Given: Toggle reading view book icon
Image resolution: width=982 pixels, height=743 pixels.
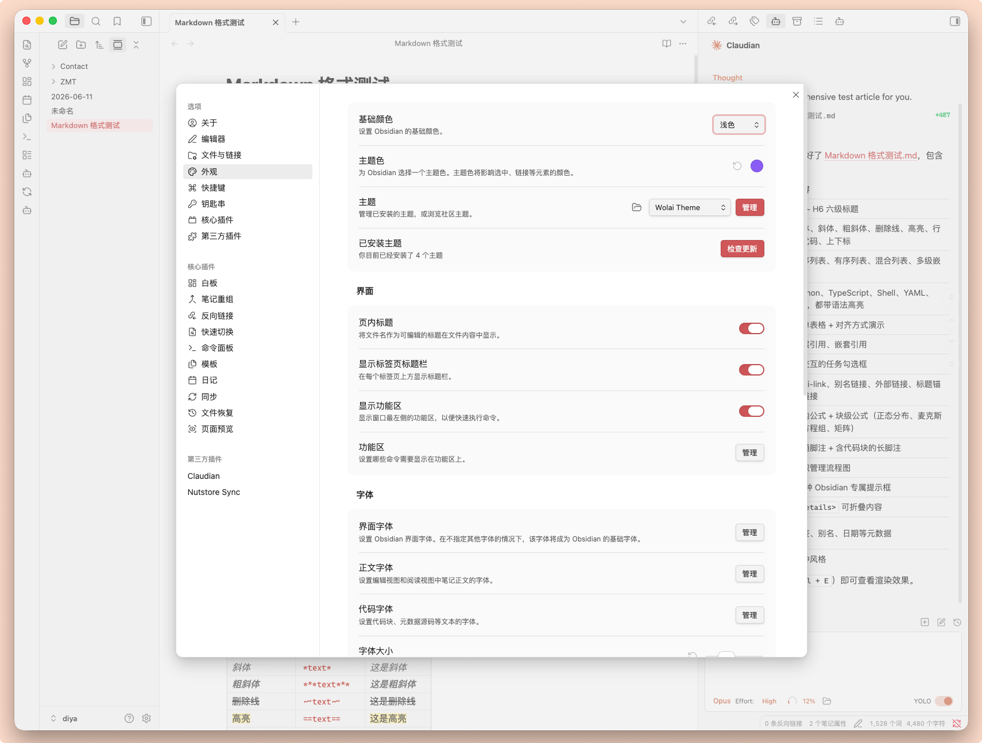Looking at the screenshot, I should 667,44.
